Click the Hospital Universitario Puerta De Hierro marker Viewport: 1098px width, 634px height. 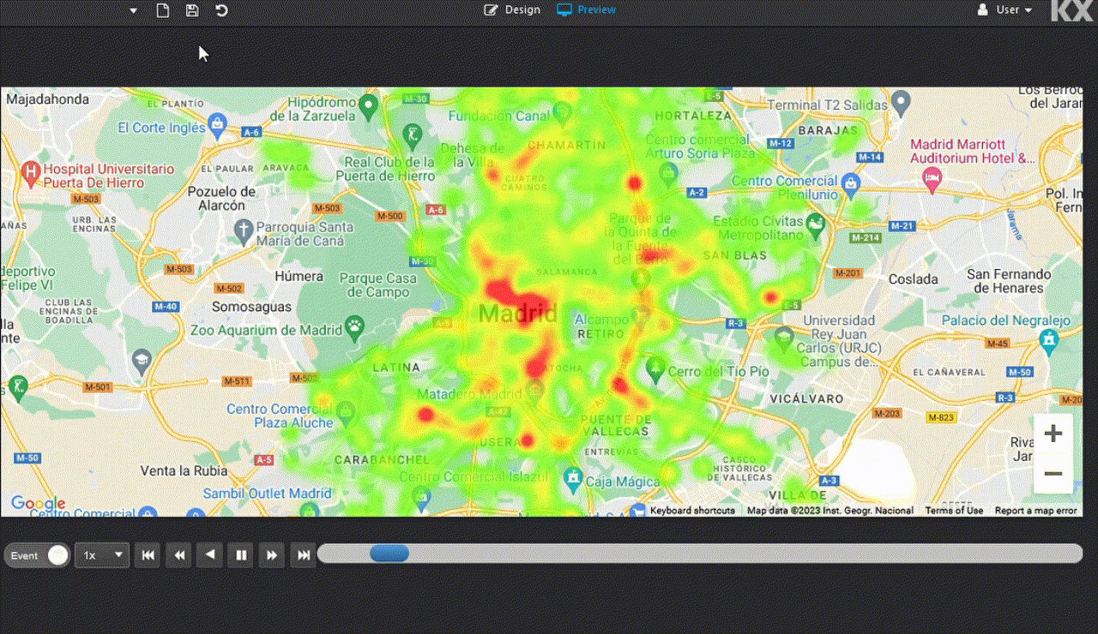coord(30,173)
